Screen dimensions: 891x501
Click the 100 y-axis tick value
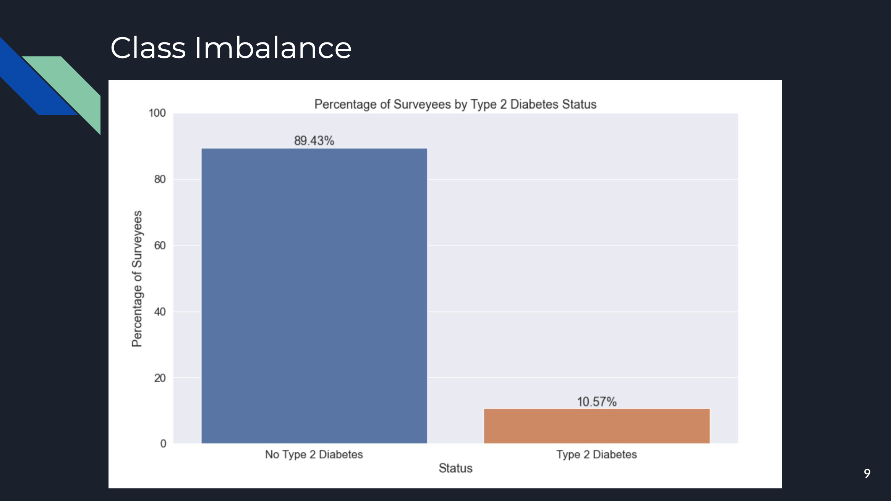(157, 113)
